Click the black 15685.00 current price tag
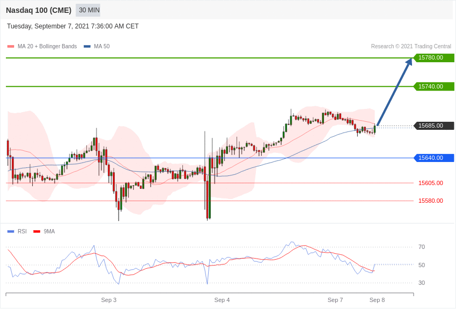Viewport: 456px width, 309px height. 433,126
